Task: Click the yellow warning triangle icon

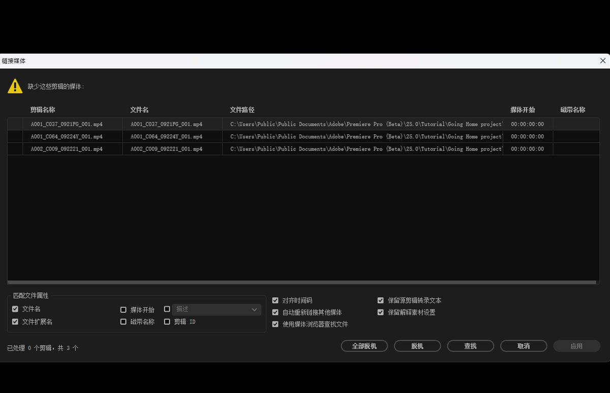Action: pyautogui.click(x=14, y=86)
